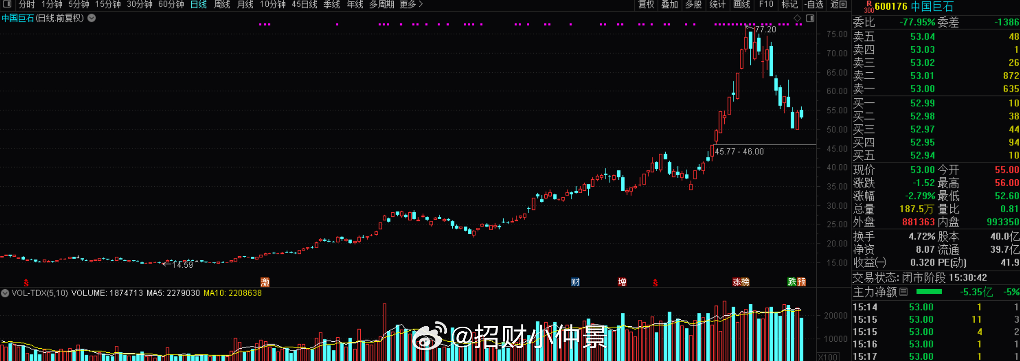This screenshot has width=1020, height=361.
Task: Click the 复权 adjustment button
Action: (x=646, y=5)
